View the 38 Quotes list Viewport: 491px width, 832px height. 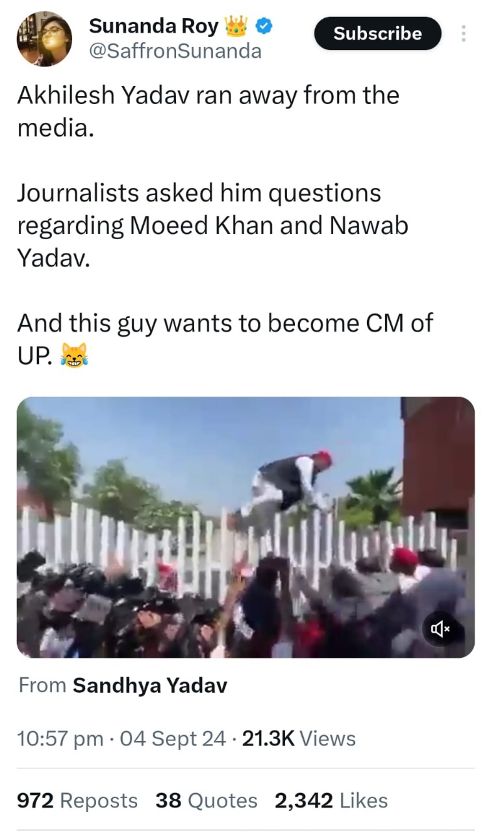point(207,801)
